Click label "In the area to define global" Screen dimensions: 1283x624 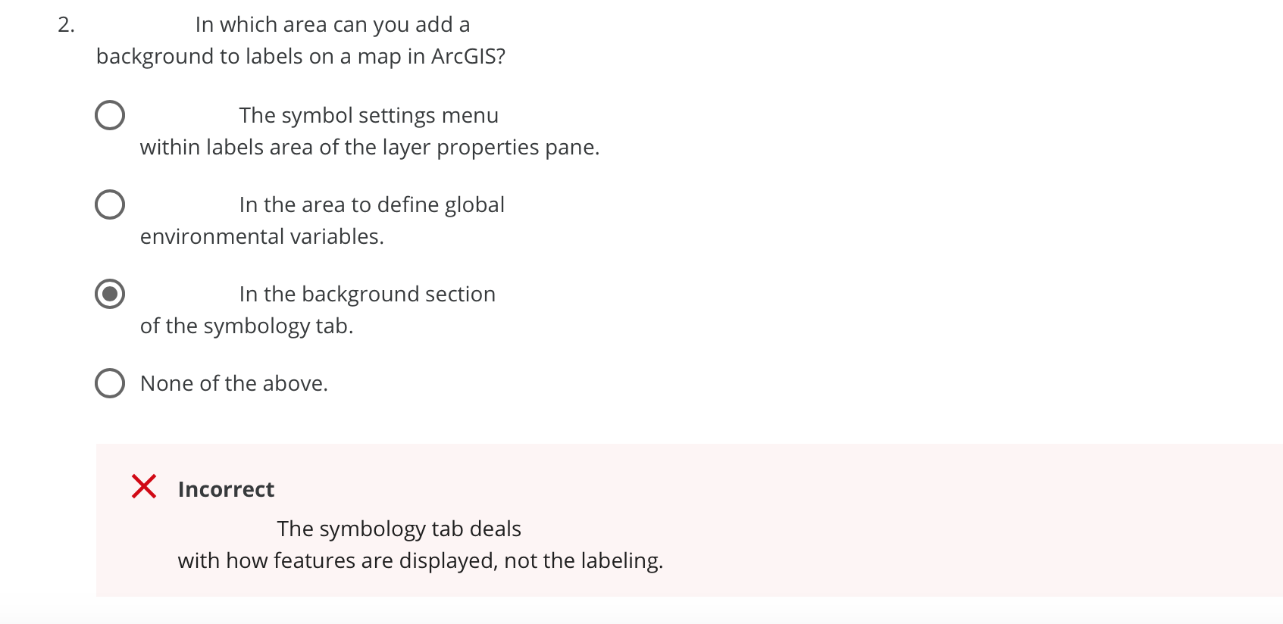click(372, 204)
